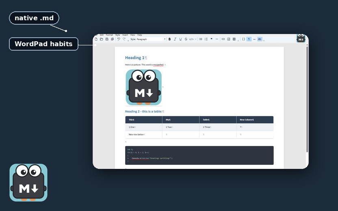Click the '1 Three' table cell

click(218, 127)
